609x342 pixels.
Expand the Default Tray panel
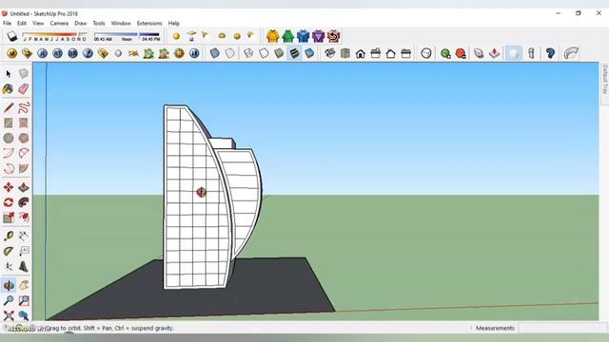605,79
